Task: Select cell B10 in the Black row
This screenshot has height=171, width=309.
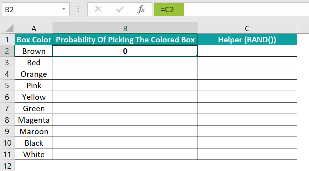Action: pos(125,142)
